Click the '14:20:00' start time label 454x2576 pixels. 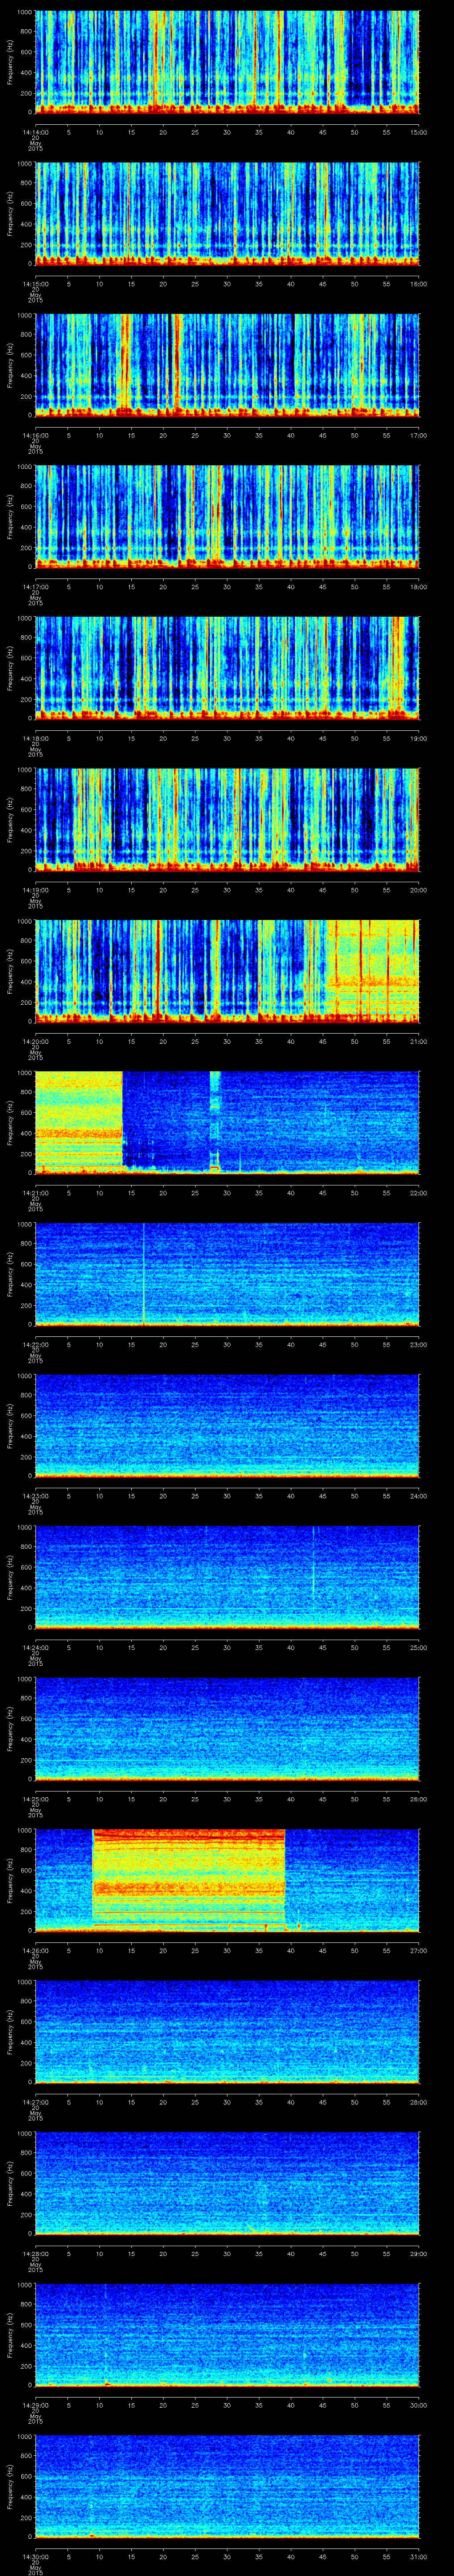click(x=36, y=1041)
